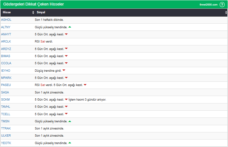Open the ULKER stock link
The image size is (228, 147).
coord(6,136)
